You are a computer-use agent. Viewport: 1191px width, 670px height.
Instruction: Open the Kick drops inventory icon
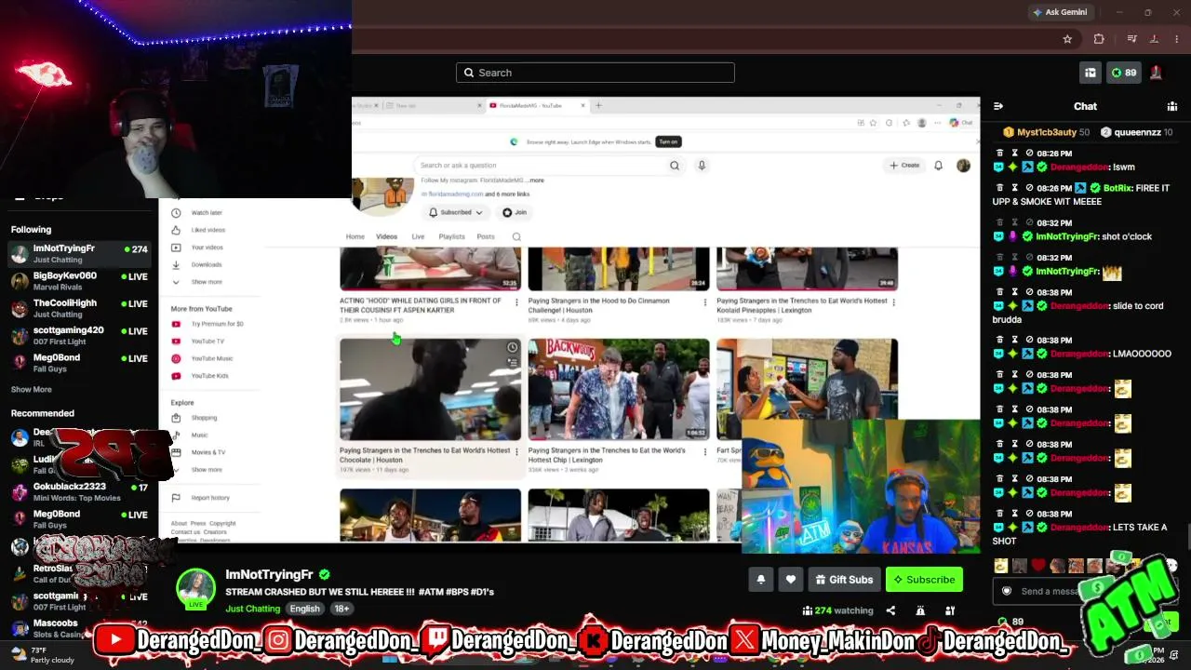tap(1090, 73)
